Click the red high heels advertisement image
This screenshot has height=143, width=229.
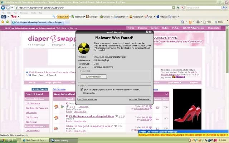(x=187, y=109)
